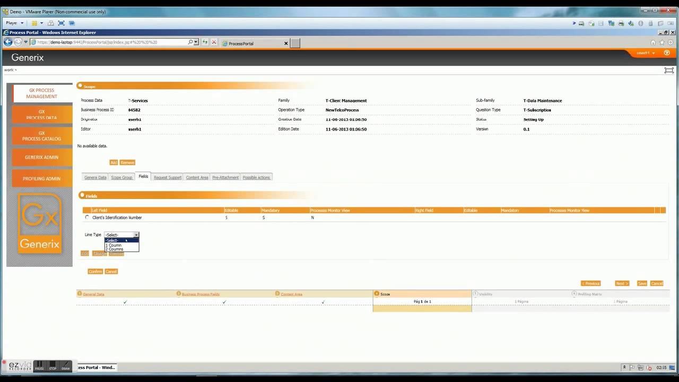Open the address bar search dropdown arrow
The height and width of the screenshot is (382, 679).
(196, 42)
